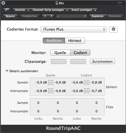The width and height of the screenshot is (126, 133).
Task: Click the Monitor label
Action: (x=39, y=53)
